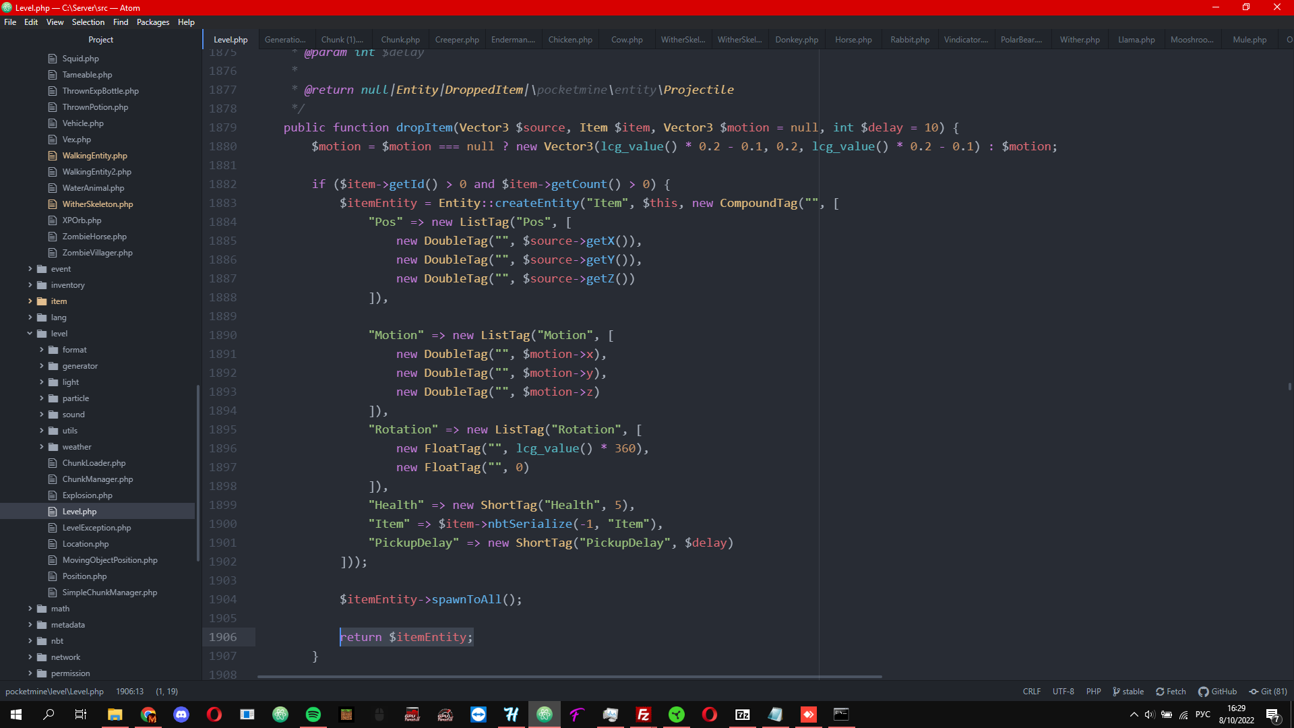Open Discord from the taskbar
Image resolution: width=1294 pixels, height=728 pixels.
181,715
